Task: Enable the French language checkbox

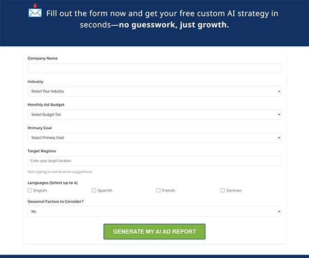Action: (x=159, y=191)
